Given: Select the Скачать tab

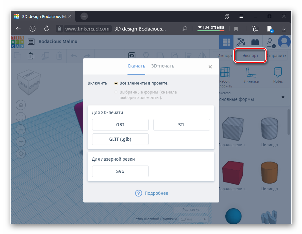Looking at the screenshot, I should click(137, 66).
